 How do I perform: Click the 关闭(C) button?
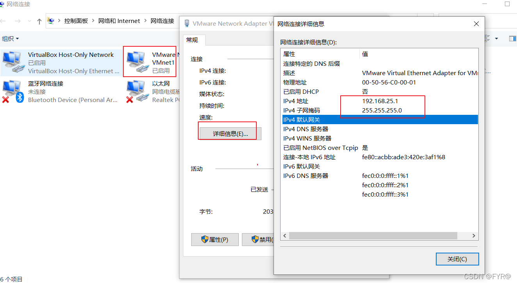click(457, 259)
